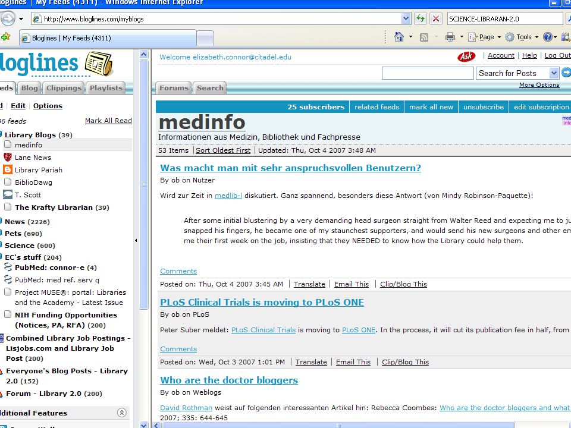Open the address bar URL dropdown

406,18
